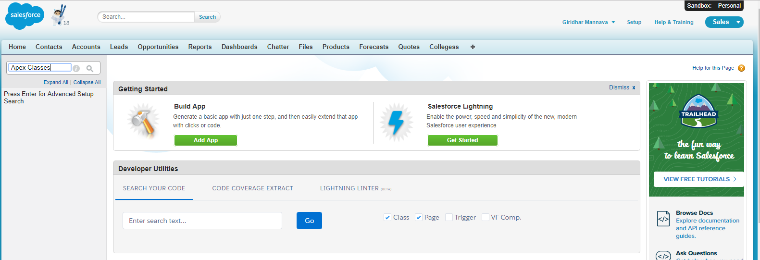Open Help for this Page link

coord(713,68)
